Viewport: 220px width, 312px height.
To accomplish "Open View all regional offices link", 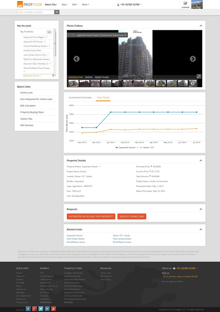I will (172, 281).
